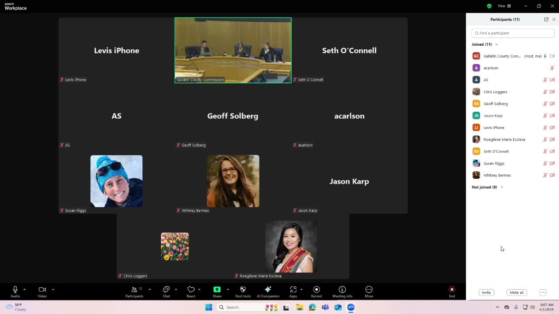Toggle acarlson's muted microphone icon
The image size is (559, 314).
552,68
